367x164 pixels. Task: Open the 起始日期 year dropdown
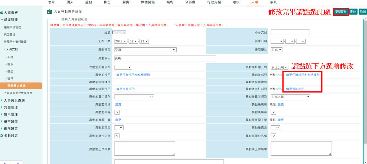[x=121, y=41]
